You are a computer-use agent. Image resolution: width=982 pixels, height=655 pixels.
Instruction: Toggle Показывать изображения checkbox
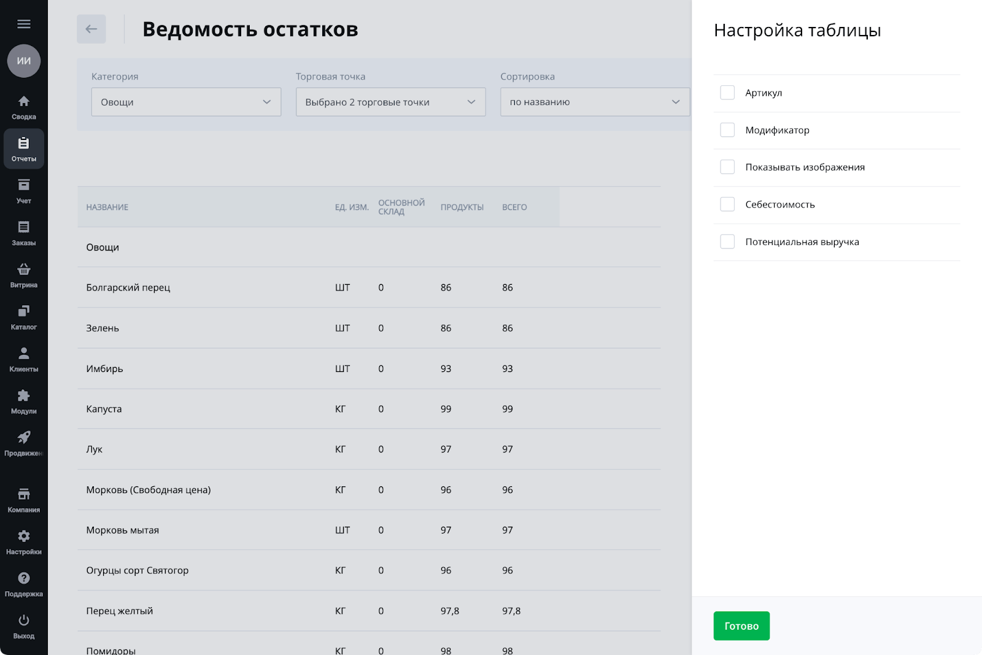pyautogui.click(x=727, y=167)
